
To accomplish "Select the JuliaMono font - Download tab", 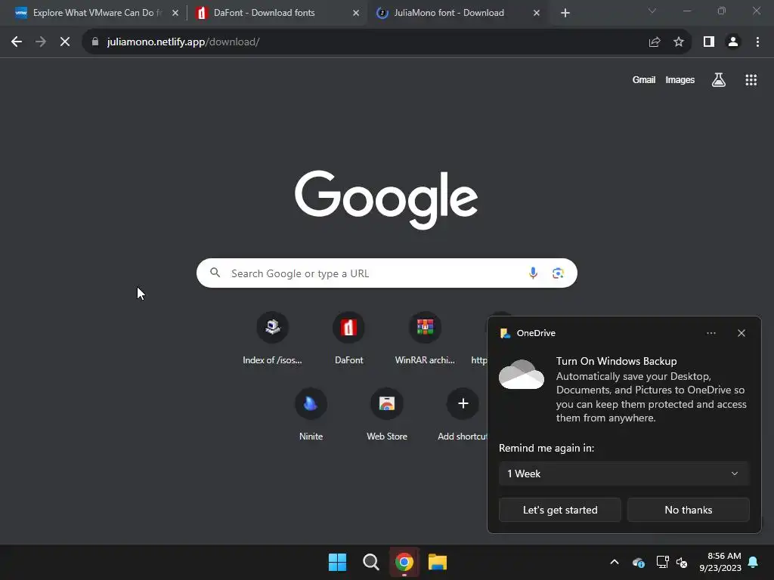I will coord(457,13).
